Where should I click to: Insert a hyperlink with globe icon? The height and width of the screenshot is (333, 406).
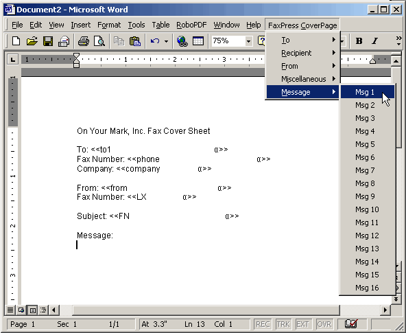(x=182, y=41)
